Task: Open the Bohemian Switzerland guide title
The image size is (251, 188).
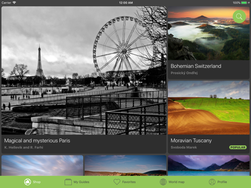Action: [196, 66]
